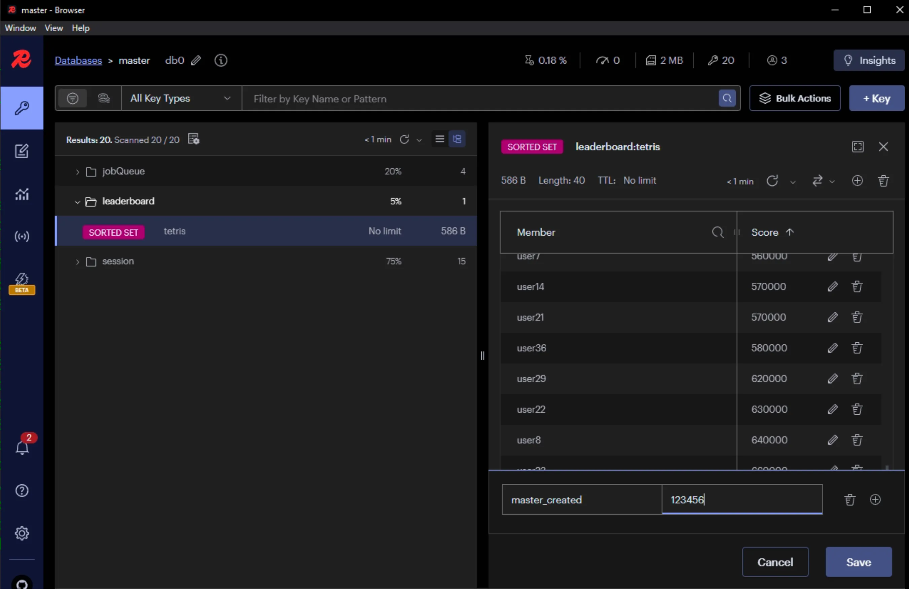Close the leaderboard:tetris key panel
Viewport: 909px width, 589px height.
(883, 147)
